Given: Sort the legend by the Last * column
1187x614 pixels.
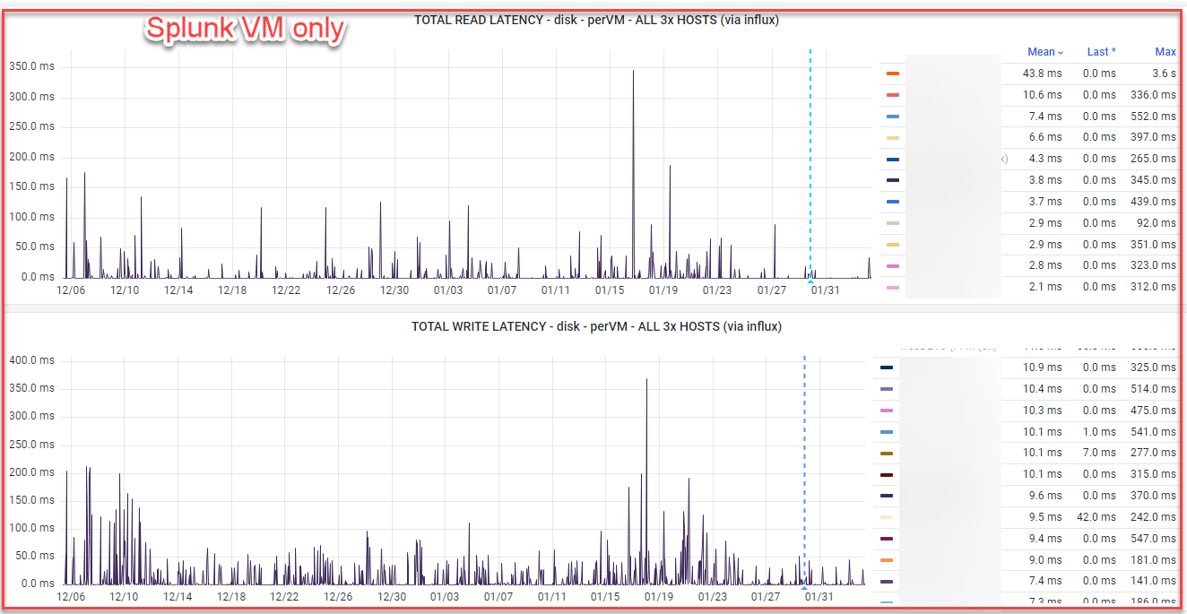Looking at the screenshot, I should [x=1102, y=52].
